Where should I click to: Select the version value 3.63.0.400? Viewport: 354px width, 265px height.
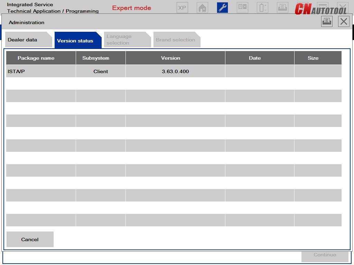point(175,71)
